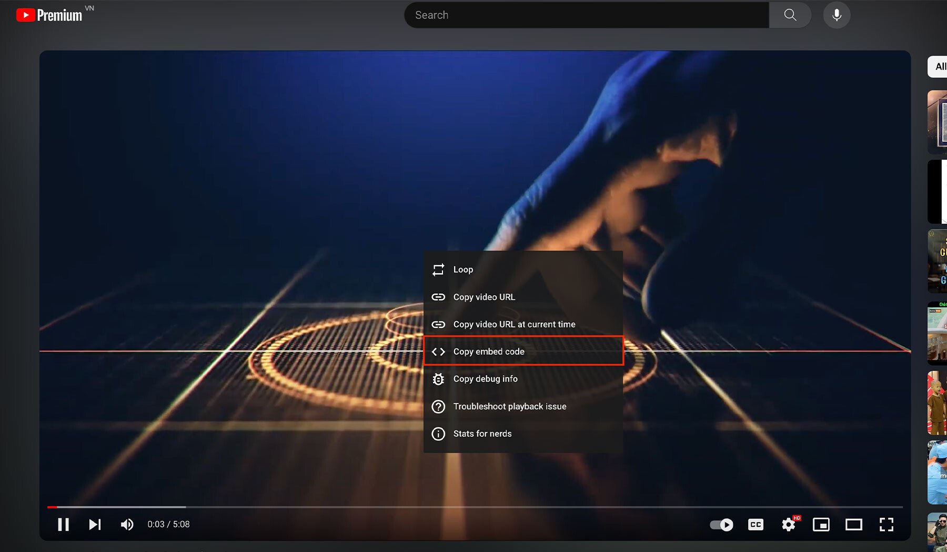
Task: Start voice search with microphone
Action: (837, 15)
